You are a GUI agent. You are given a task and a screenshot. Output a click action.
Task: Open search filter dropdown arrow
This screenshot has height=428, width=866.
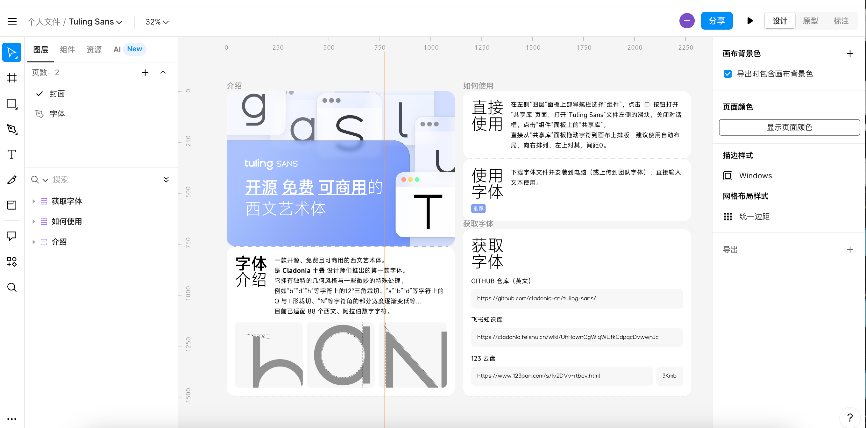coord(45,180)
